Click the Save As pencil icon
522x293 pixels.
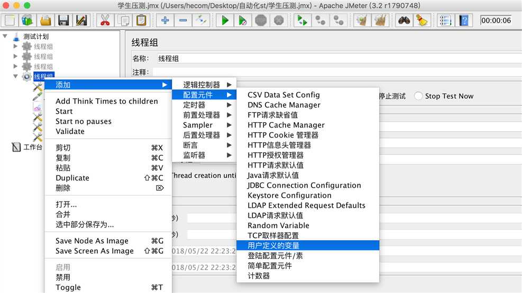pos(81,20)
